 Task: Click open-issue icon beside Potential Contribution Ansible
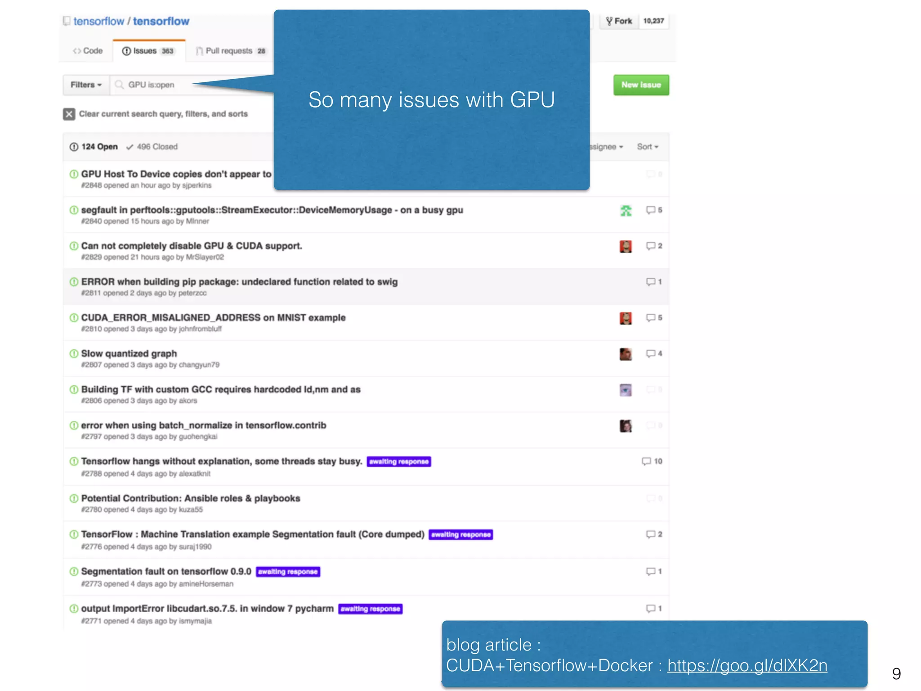point(74,498)
